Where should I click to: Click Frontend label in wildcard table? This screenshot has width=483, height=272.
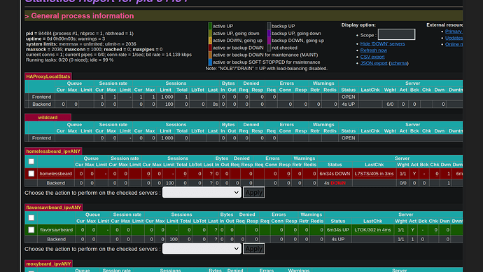pyautogui.click(x=41, y=138)
